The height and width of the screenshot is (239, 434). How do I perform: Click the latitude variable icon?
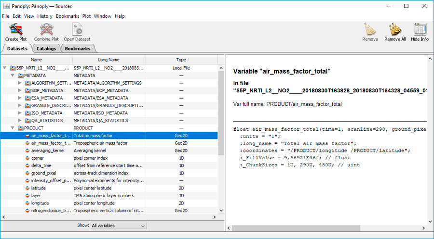pyautogui.click(x=27, y=188)
